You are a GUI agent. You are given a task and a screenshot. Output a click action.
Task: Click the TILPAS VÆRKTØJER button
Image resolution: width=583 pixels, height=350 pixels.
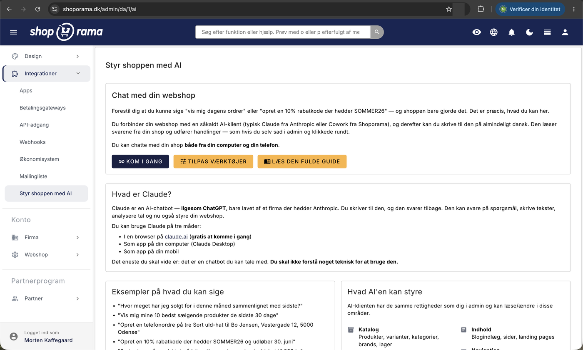213,161
